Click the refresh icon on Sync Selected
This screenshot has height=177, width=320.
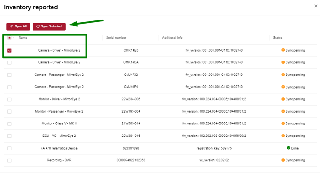pos(38,27)
